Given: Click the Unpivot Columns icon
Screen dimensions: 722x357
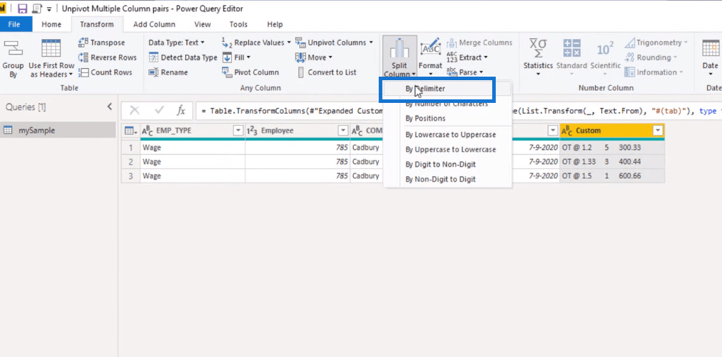Looking at the screenshot, I should 300,43.
